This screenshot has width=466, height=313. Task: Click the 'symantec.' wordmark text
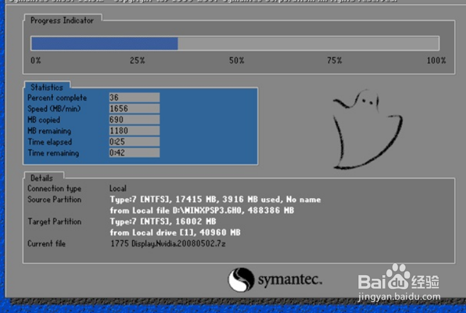tap(290, 280)
